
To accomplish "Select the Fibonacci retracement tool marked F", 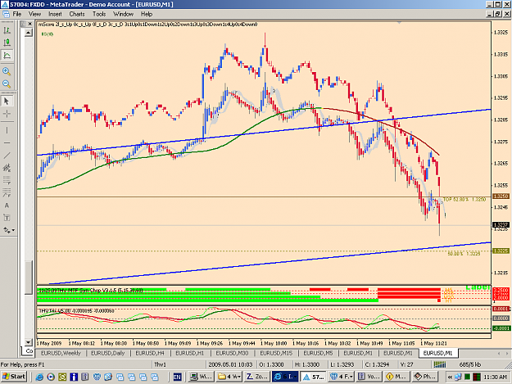I will 7,192.
